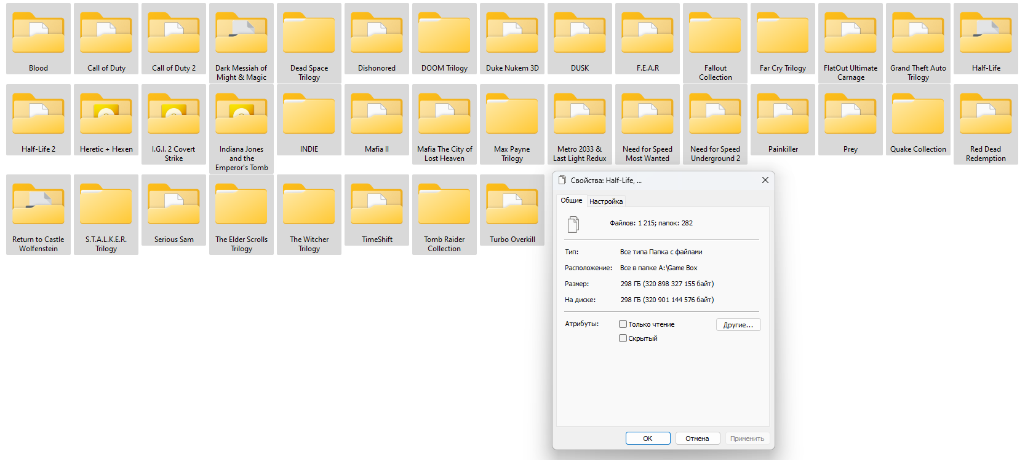1025x460 pixels.
Task: Select the Blood folder icon
Action: (38, 33)
